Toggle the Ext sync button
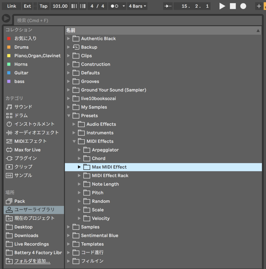Screen dimensions: 266x269 pos(27,6)
